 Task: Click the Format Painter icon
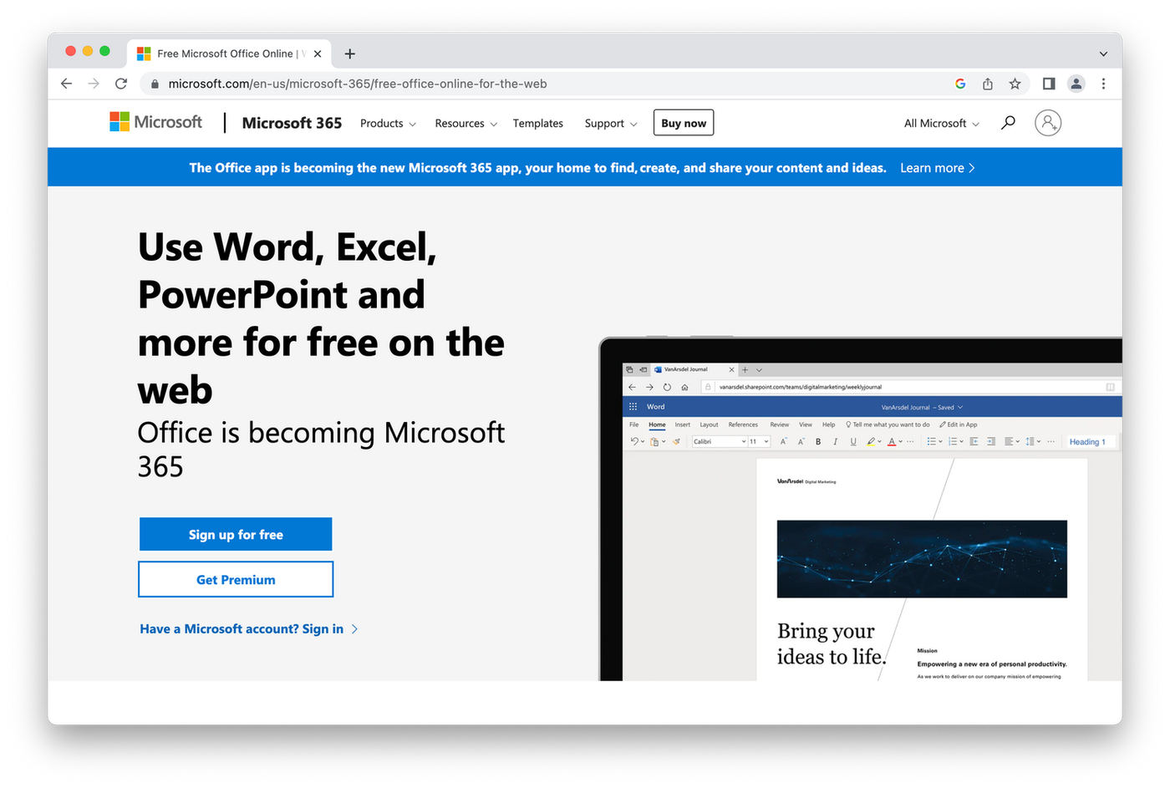point(675,441)
